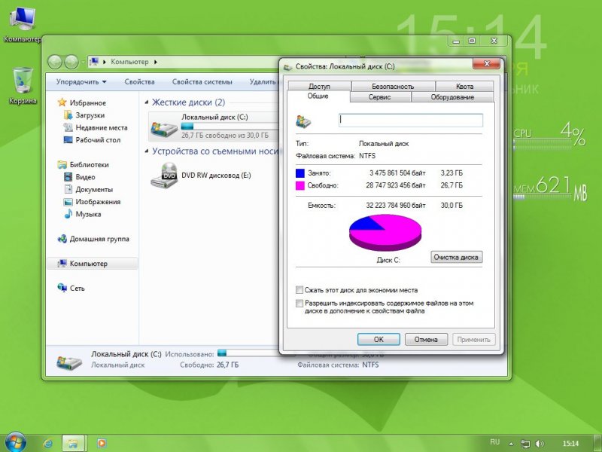Viewport: 602px width, 452px height.
Task: Switch to the Квота tab
Action: tap(464, 87)
